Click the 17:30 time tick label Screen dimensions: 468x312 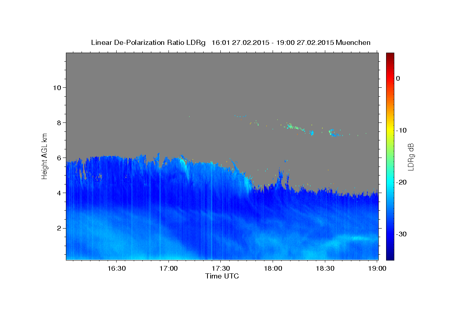click(220, 269)
